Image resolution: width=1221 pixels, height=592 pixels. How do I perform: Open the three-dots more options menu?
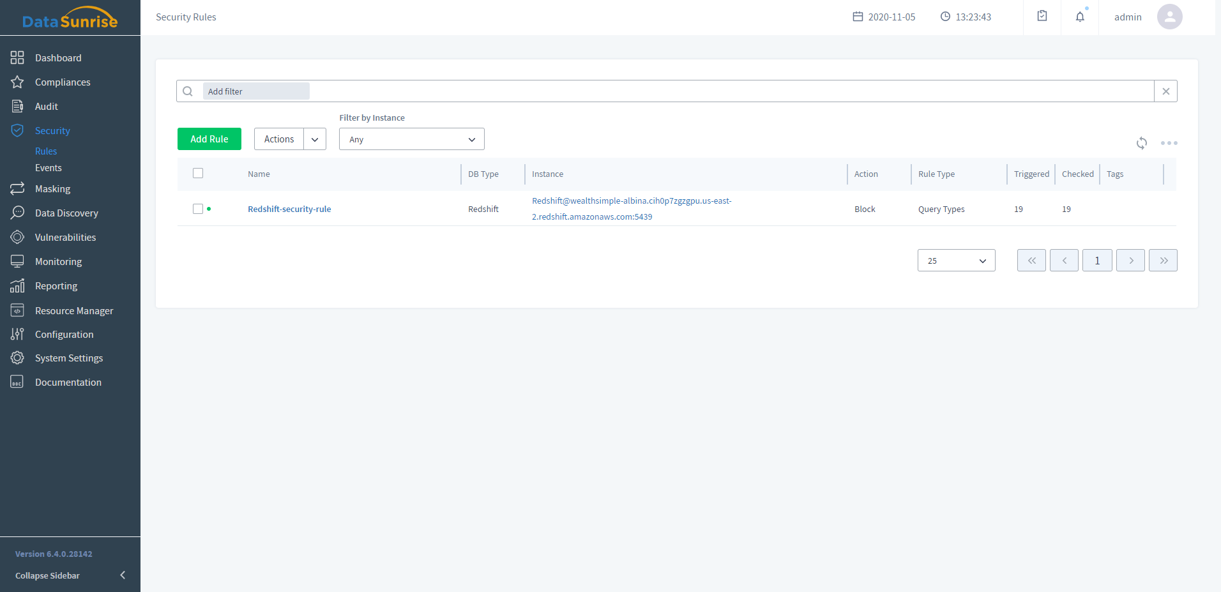1169,143
